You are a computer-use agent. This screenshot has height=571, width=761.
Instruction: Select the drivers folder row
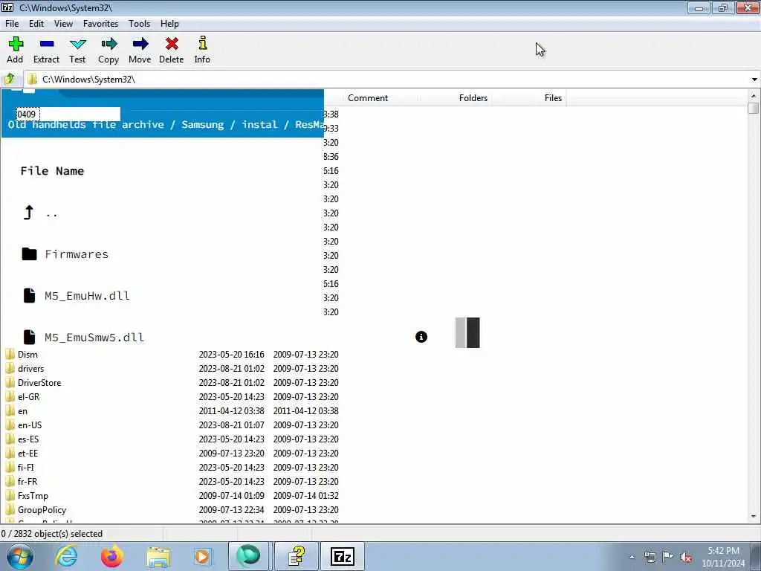[172, 369]
